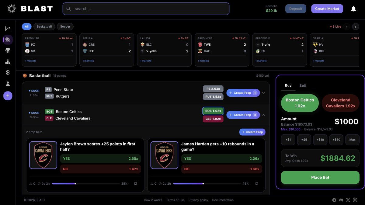Click the Create Market button
Screen dimensions: 365x205
[x=327, y=9]
